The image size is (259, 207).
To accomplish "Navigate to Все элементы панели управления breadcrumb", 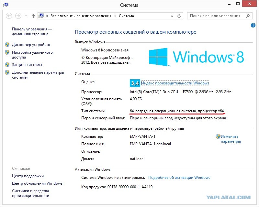I will point(80,16).
